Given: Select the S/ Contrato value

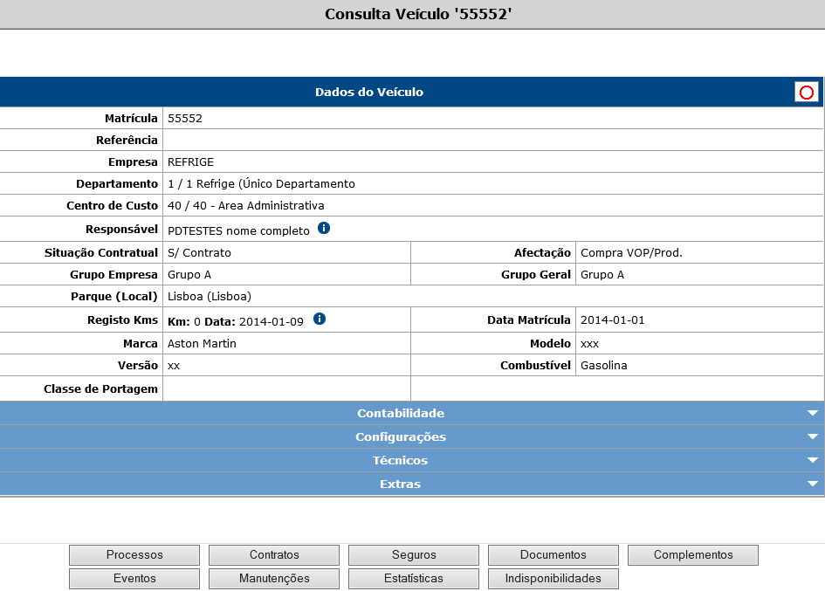Looking at the screenshot, I should coord(199,252).
